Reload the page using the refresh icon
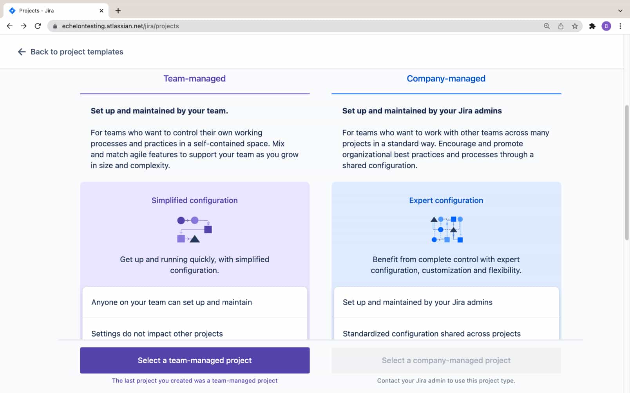 pyautogui.click(x=38, y=26)
